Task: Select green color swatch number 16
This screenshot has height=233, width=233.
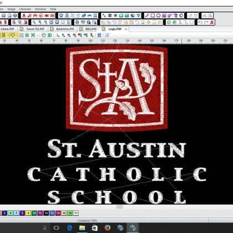Action: coord(70,213)
